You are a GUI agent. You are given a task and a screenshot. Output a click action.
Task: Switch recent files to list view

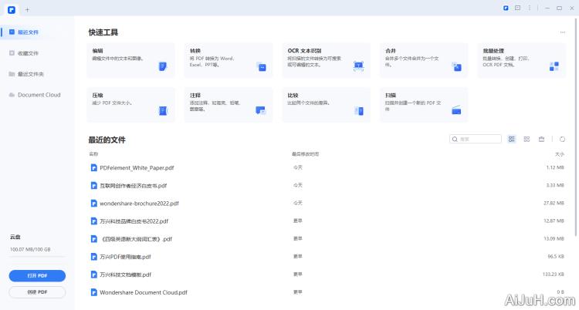pyautogui.click(x=511, y=139)
